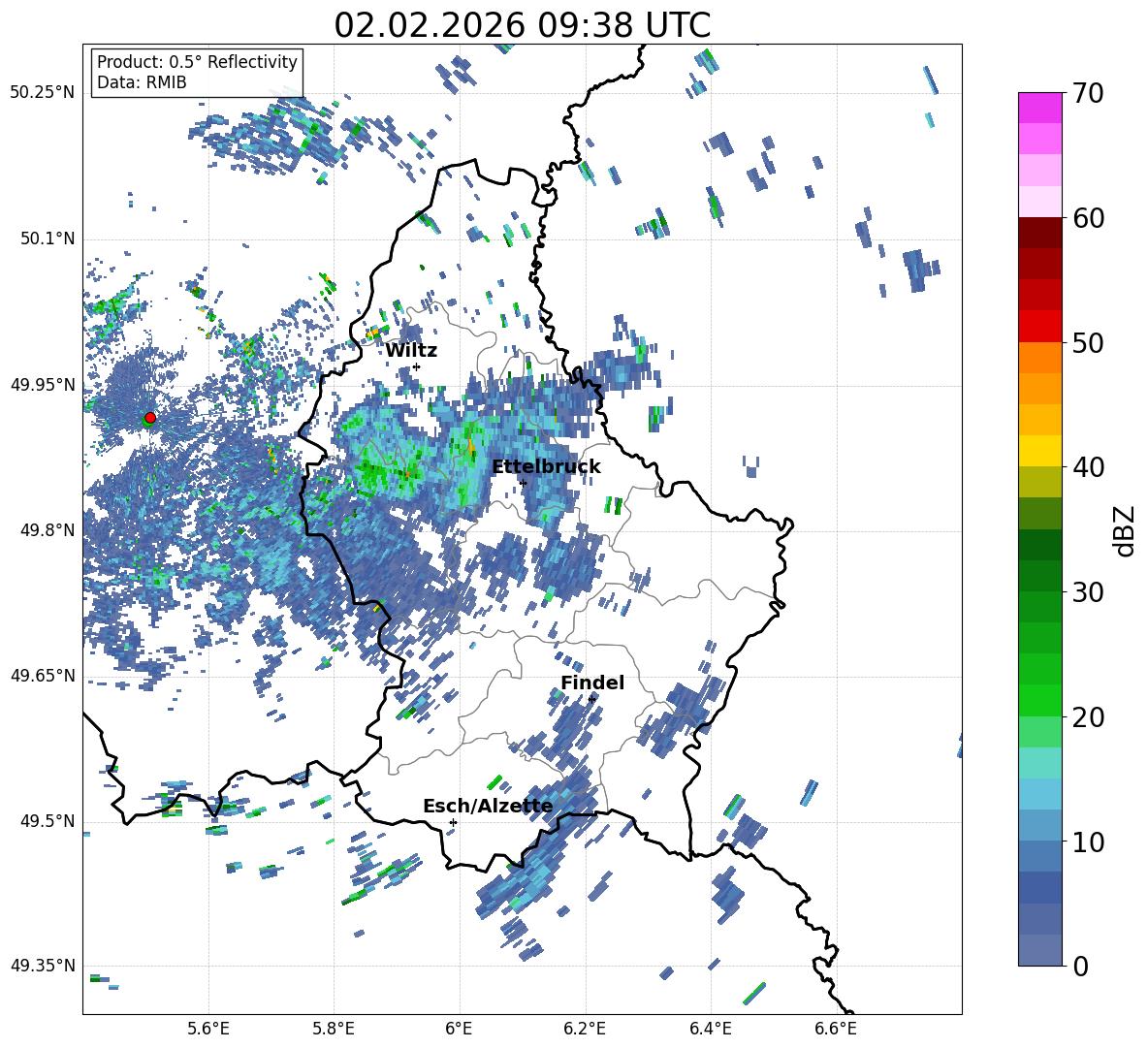The height and width of the screenshot is (1048, 1148).
Task: Click the 50.25°N latitude label
Action: [42, 93]
